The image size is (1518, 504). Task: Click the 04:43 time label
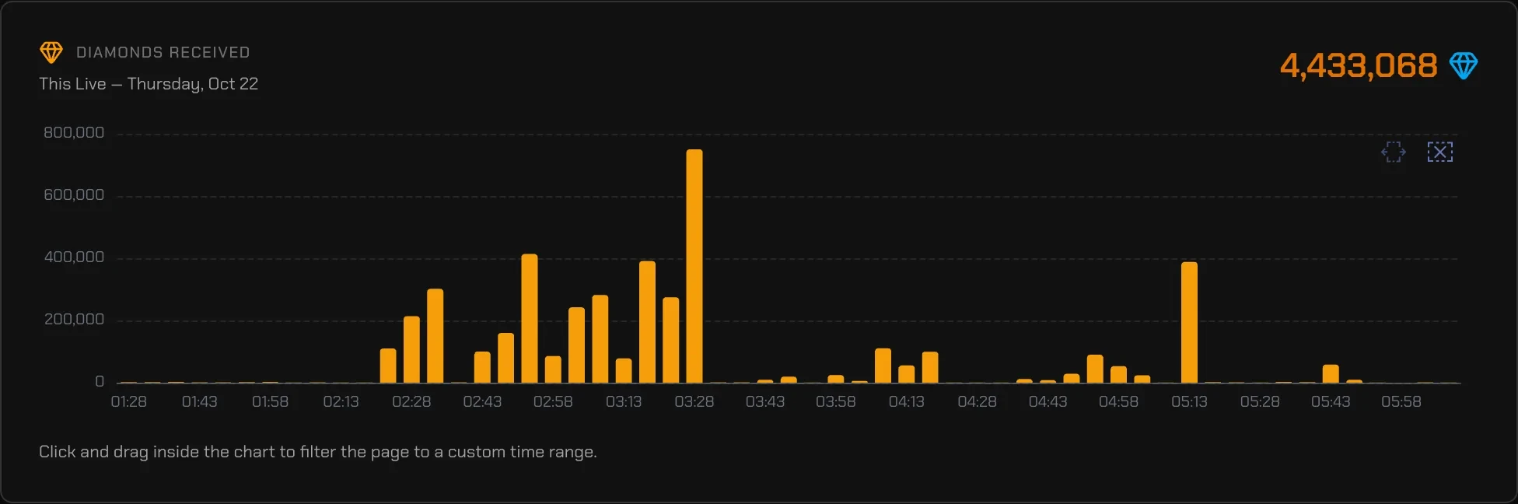tap(1048, 401)
